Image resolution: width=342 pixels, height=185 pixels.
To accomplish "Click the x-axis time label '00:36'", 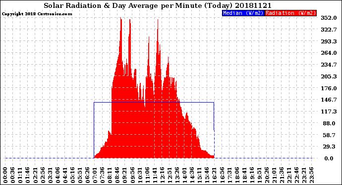I will pyautogui.click(x=13, y=175).
